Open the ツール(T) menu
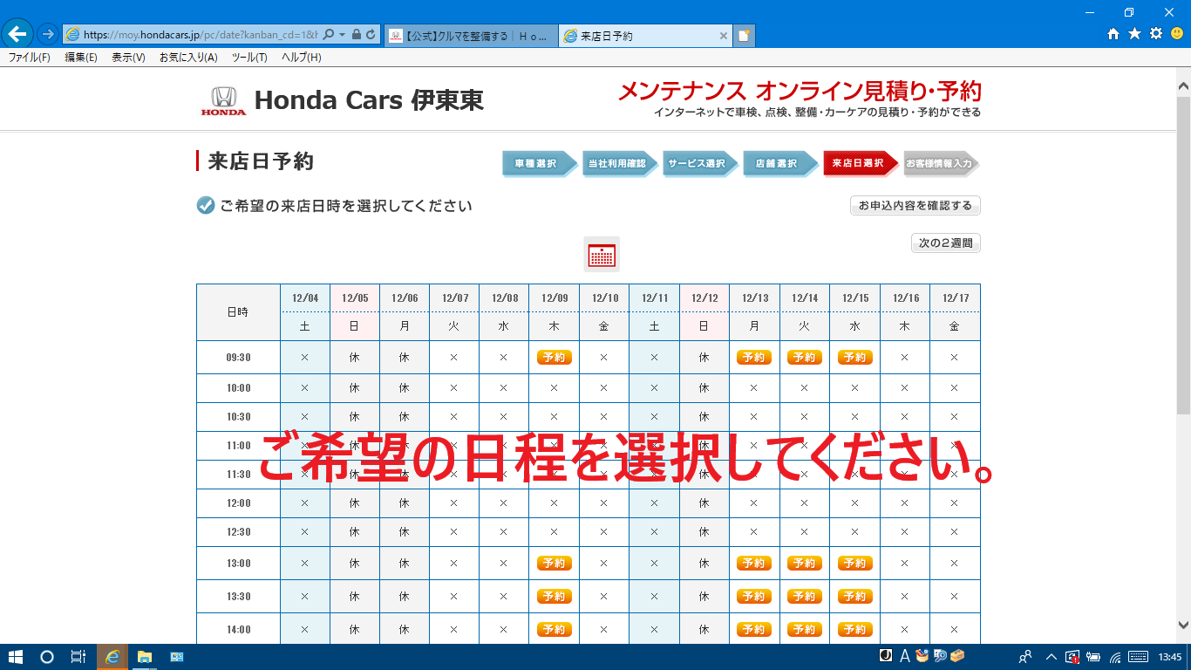 tap(249, 58)
